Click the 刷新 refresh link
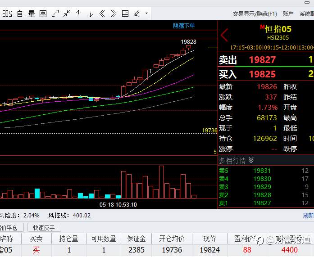The height and width of the screenshot is (257, 314). click(x=309, y=215)
